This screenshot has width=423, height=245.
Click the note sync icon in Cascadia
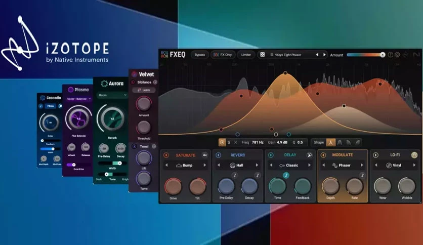pos(41,106)
